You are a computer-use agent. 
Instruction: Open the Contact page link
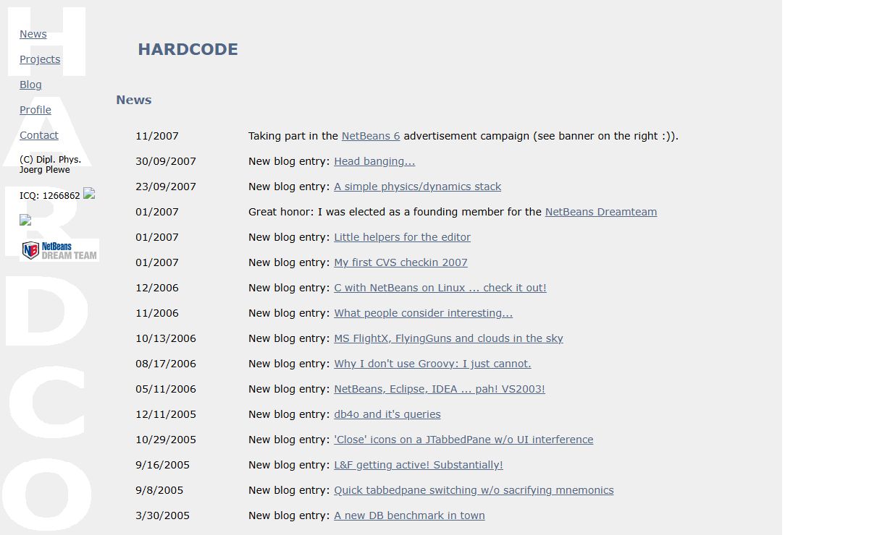(39, 135)
